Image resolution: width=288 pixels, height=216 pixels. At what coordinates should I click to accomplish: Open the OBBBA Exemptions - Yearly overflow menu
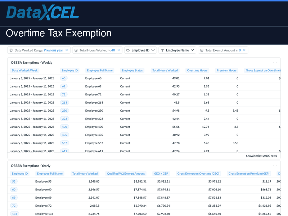coord(275,166)
